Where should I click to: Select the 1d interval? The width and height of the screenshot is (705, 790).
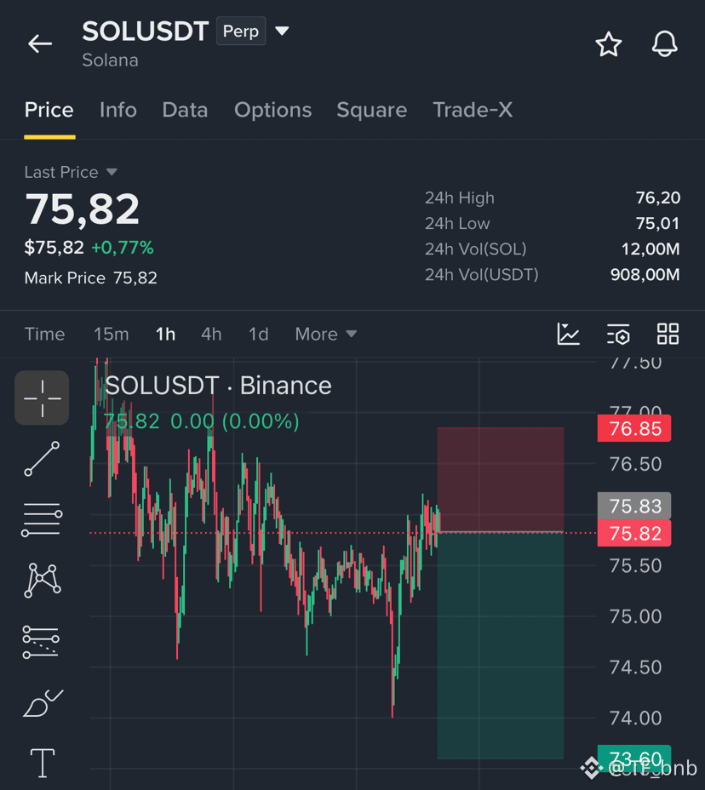click(259, 334)
